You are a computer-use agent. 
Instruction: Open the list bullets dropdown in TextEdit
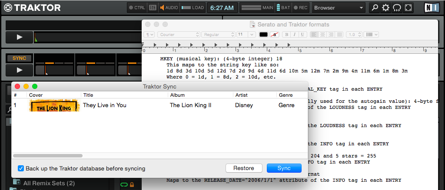(x=371, y=35)
